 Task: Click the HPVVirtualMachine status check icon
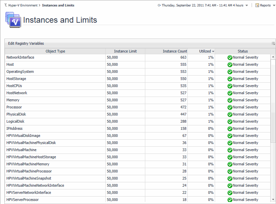point(230,150)
